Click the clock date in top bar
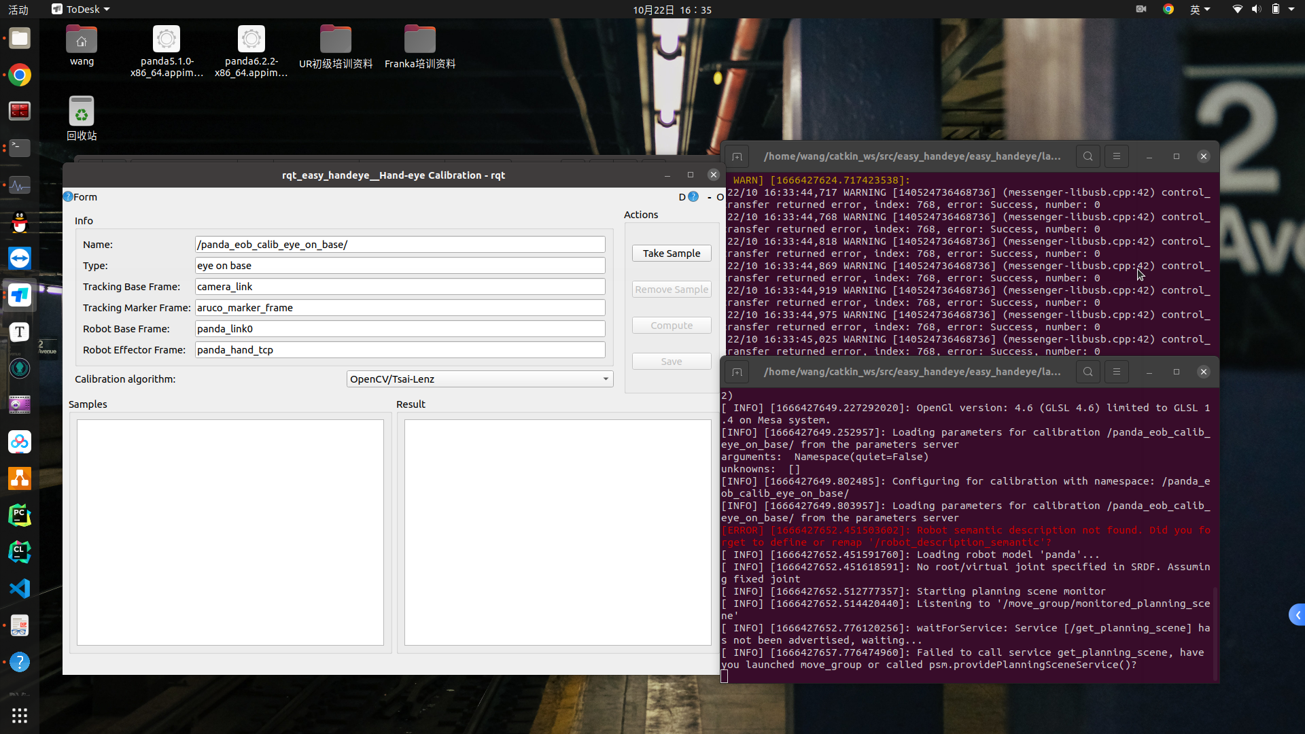The width and height of the screenshot is (1305, 734). (x=672, y=10)
